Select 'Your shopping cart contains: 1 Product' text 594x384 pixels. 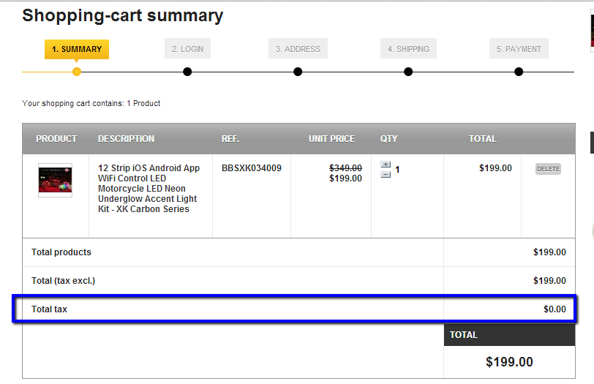click(91, 103)
